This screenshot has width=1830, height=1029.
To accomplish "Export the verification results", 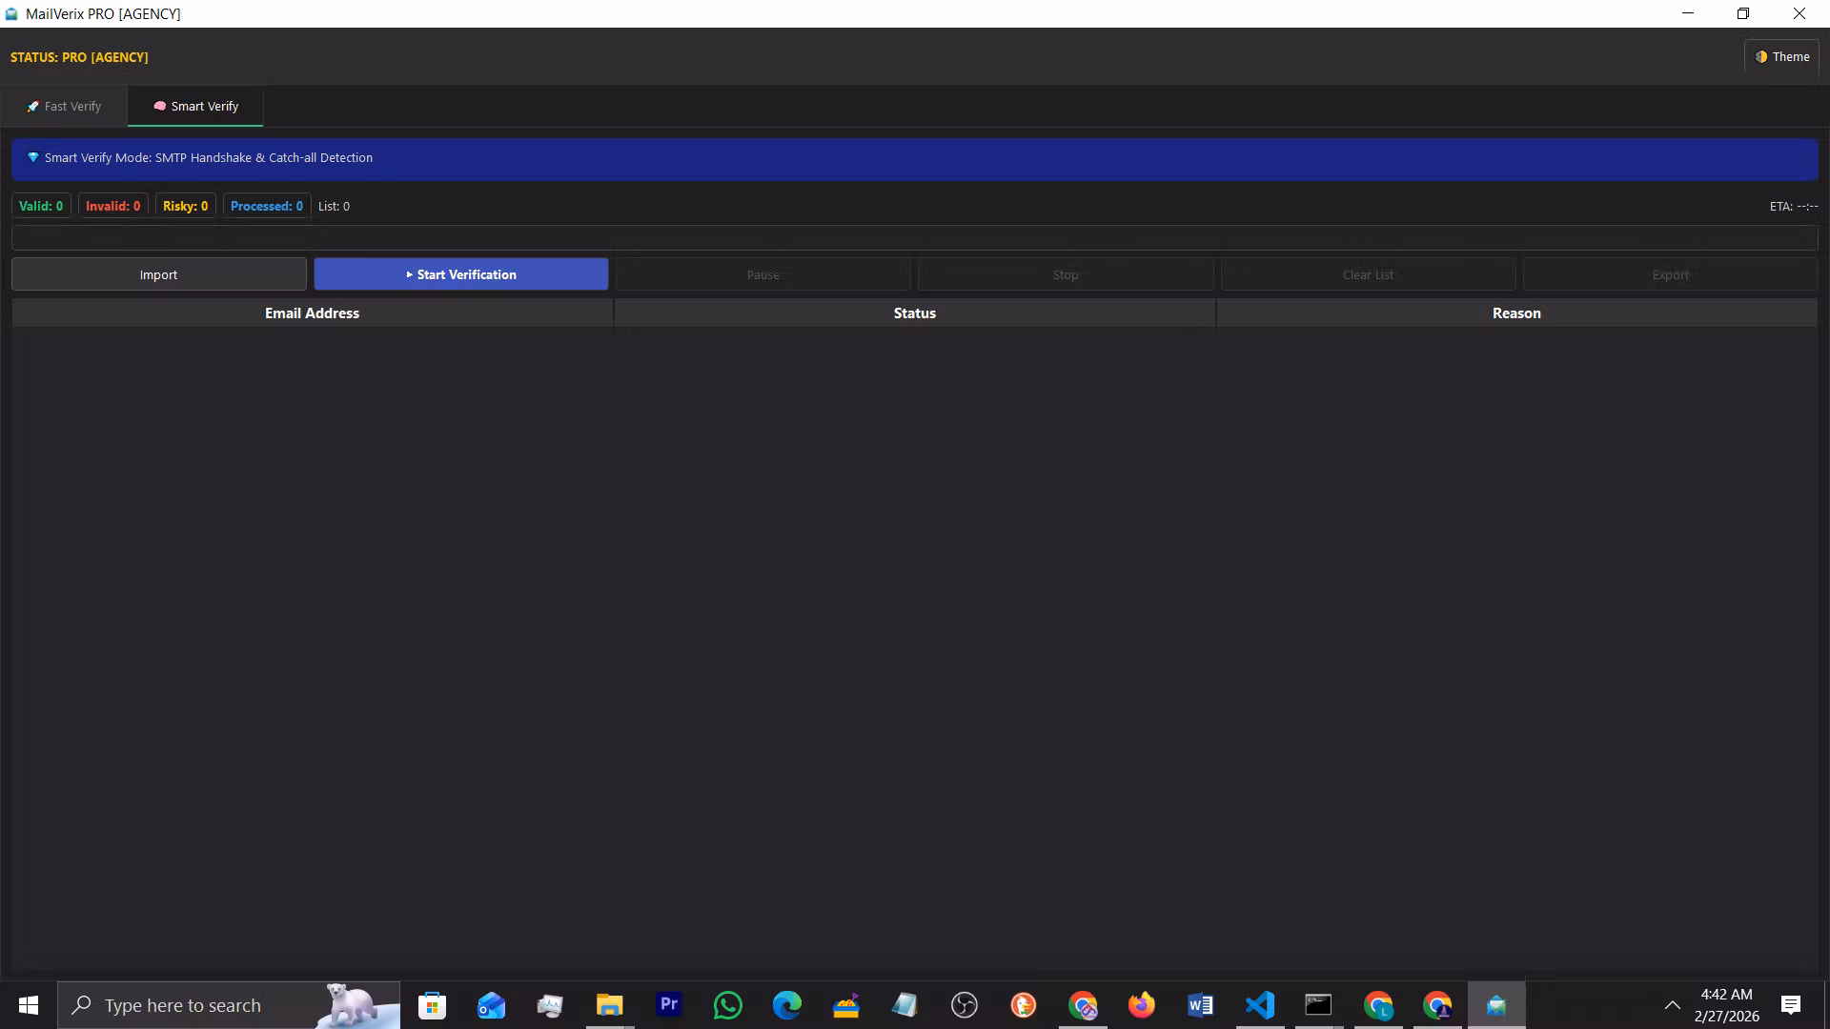I will point(1671,274).
